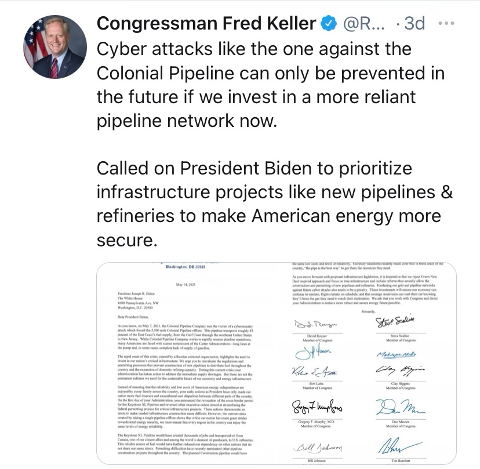Click the paragraph calling on President Biden

274,203
